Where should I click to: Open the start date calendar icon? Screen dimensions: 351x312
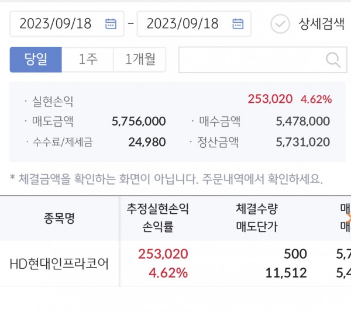[x=111, y=24]
